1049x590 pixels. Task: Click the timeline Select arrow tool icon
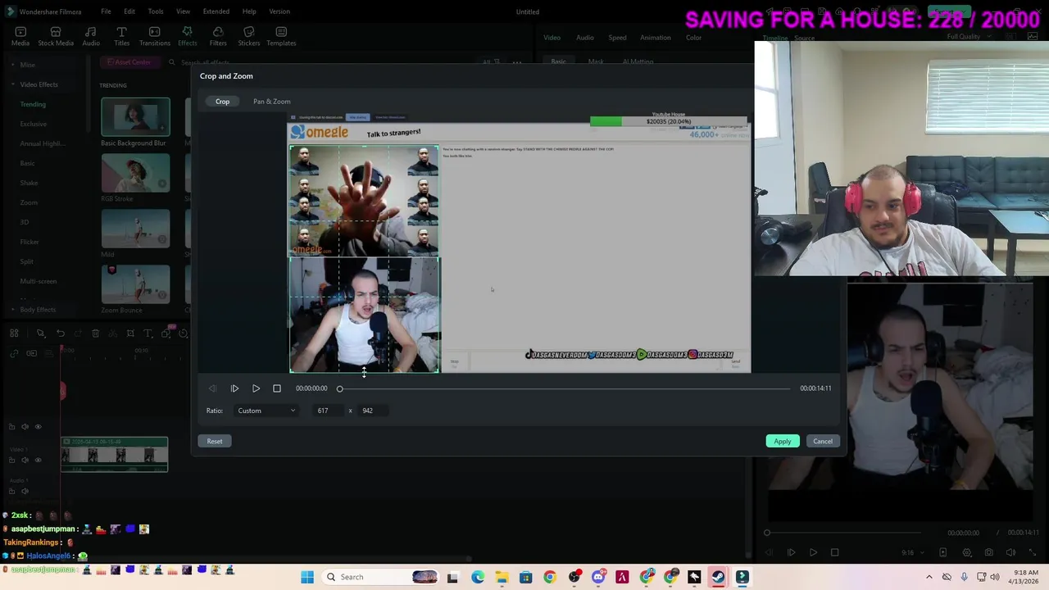40,334
